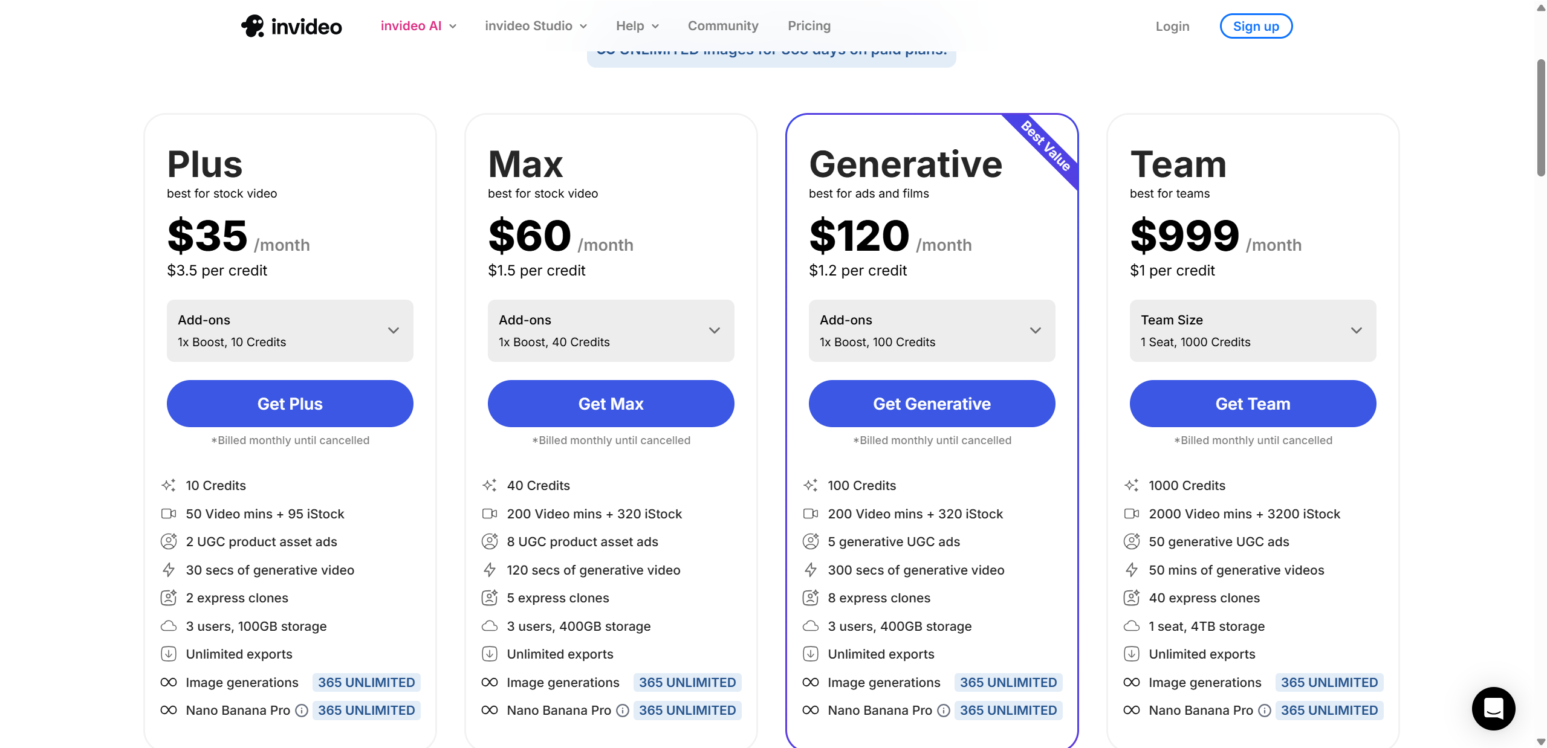Open the Team Size dropdown
Screen dimensions: 1547x748
pyautogui.click(x=1253, y=330)
